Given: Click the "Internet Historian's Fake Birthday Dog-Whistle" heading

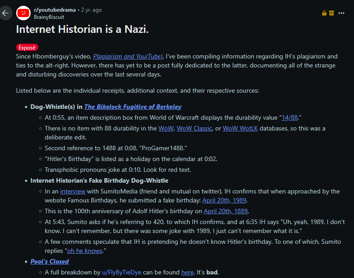Looking at the screenshot, I should 99,181.
